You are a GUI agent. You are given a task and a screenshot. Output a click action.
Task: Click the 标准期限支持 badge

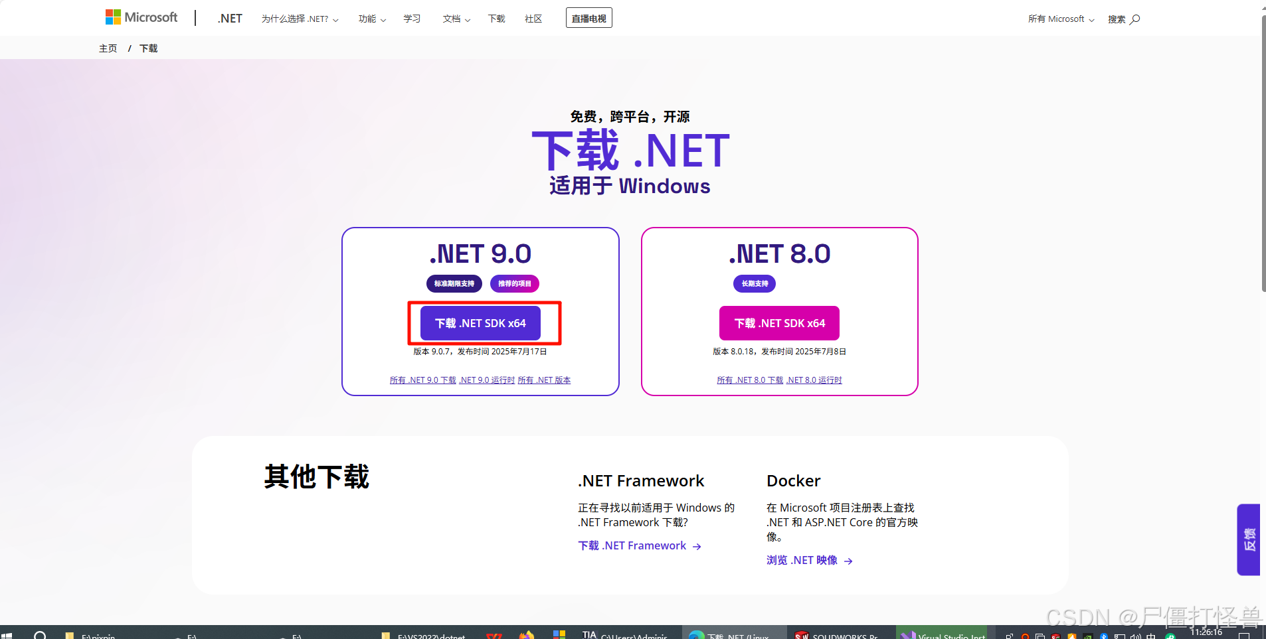point(454,283)
